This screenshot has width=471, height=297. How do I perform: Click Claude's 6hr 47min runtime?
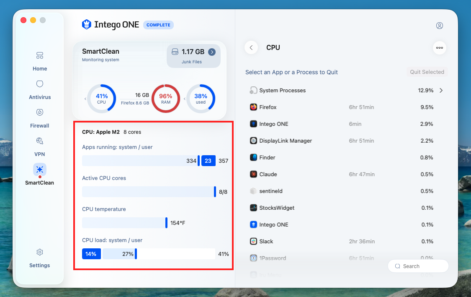tap(362, 174)
